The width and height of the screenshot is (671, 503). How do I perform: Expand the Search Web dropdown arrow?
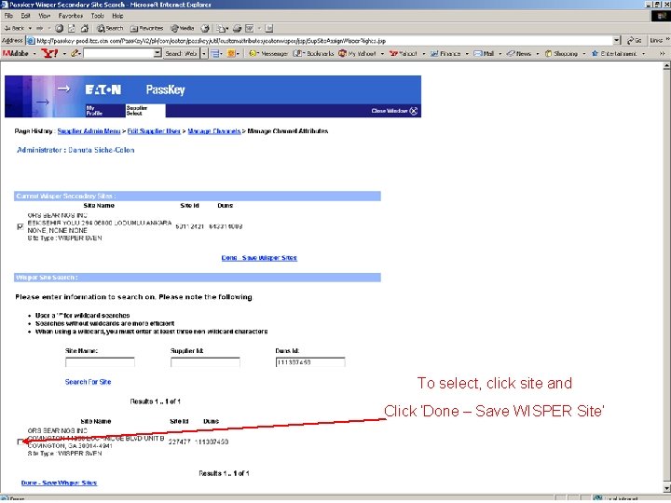click(204, 53)
